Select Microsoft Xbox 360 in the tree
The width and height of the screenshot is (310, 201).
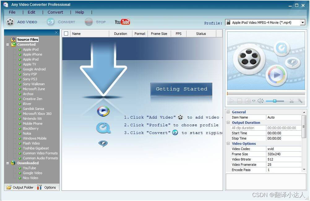[37, 114]
